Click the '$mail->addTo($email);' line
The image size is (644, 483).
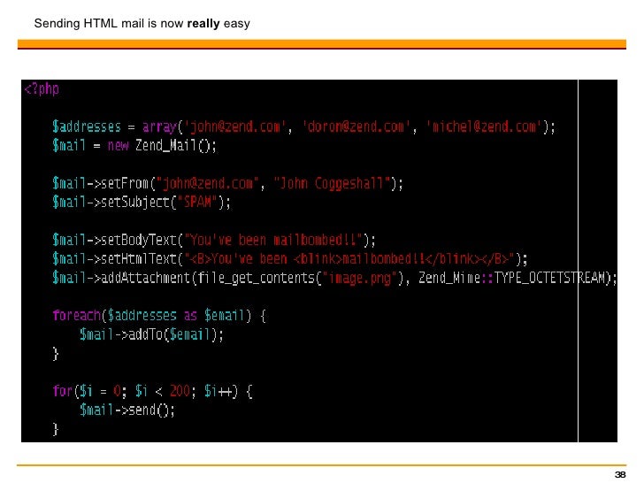point(151,334)
